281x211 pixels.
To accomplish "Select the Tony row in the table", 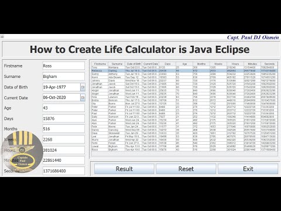I will click(x=184, y=67).
